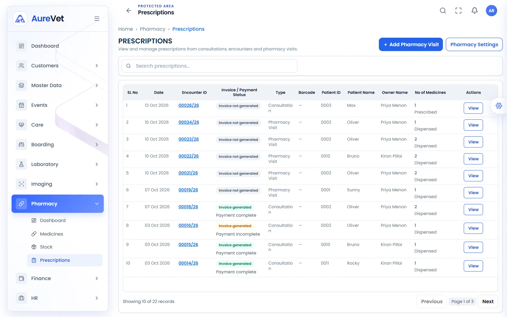
Task: Open encounter link 00026/26
Action: [x=189, y=105]
